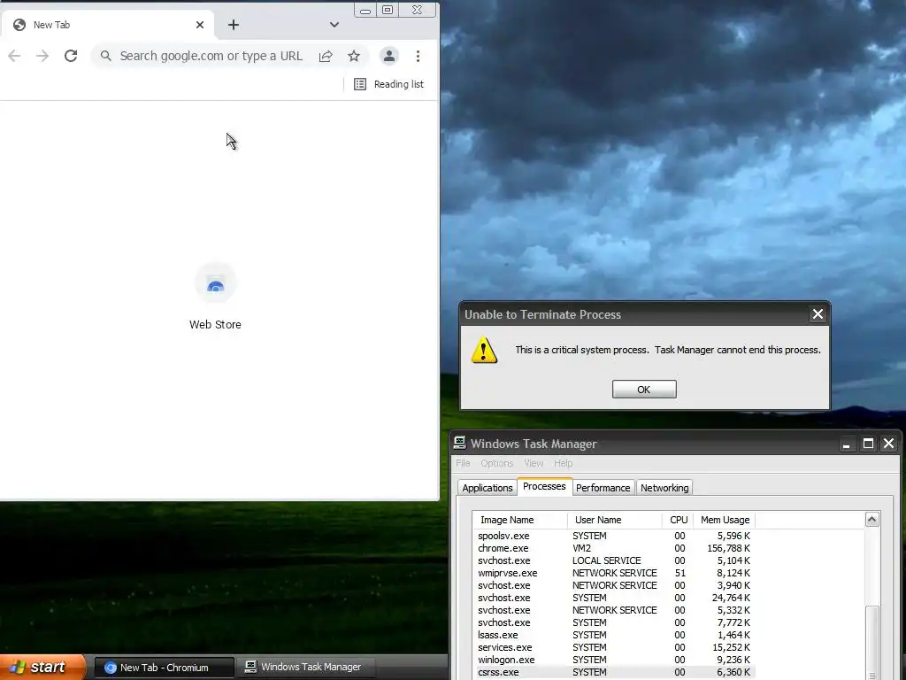Image resolution: width=906 pixels, height=680 pixels.
Task: Switch to the Processes tab
Action: [x=544, y=486]
